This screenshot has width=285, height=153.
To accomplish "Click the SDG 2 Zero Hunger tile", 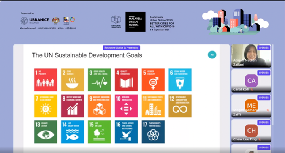I will pos(73,80).
